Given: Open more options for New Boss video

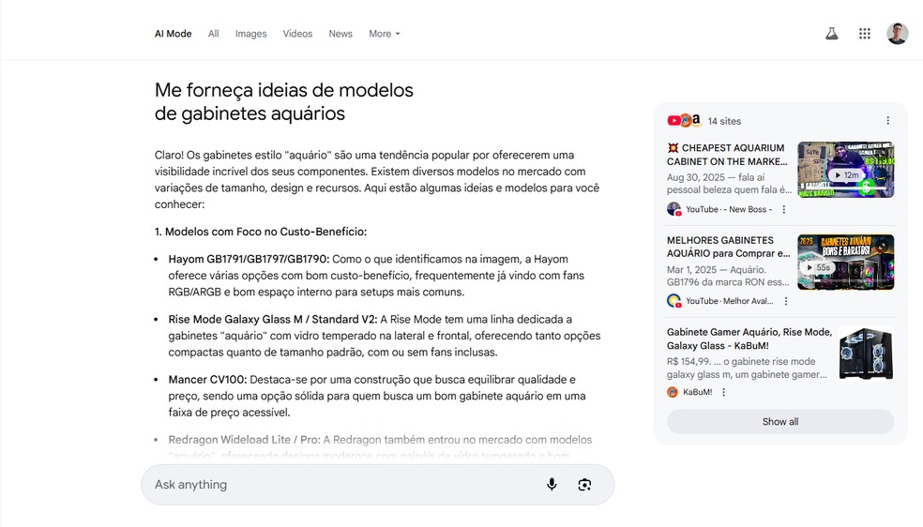Looking at the screenshot, I should click(x=783, y=209).
